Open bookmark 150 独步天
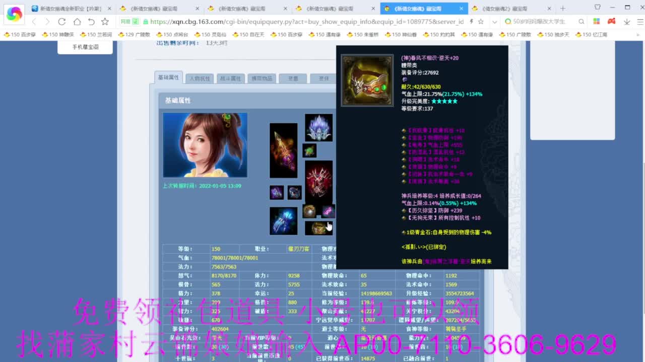 pyautogui.click(x=553, y=34)
